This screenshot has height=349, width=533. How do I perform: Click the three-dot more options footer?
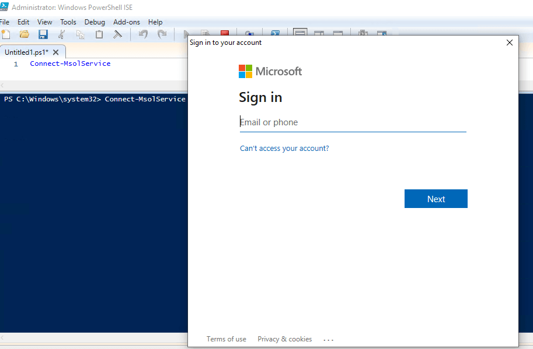point(328,340)
